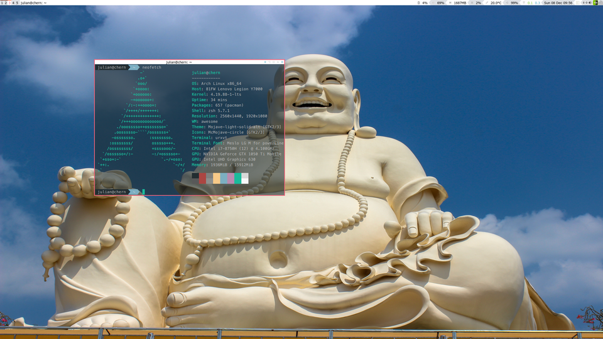This screenshot has width=603, height=339.
Task: Close the julian@chern terminal window
Action: (282, 62)
